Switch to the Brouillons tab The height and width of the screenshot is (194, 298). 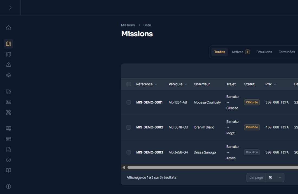point(264,52)
